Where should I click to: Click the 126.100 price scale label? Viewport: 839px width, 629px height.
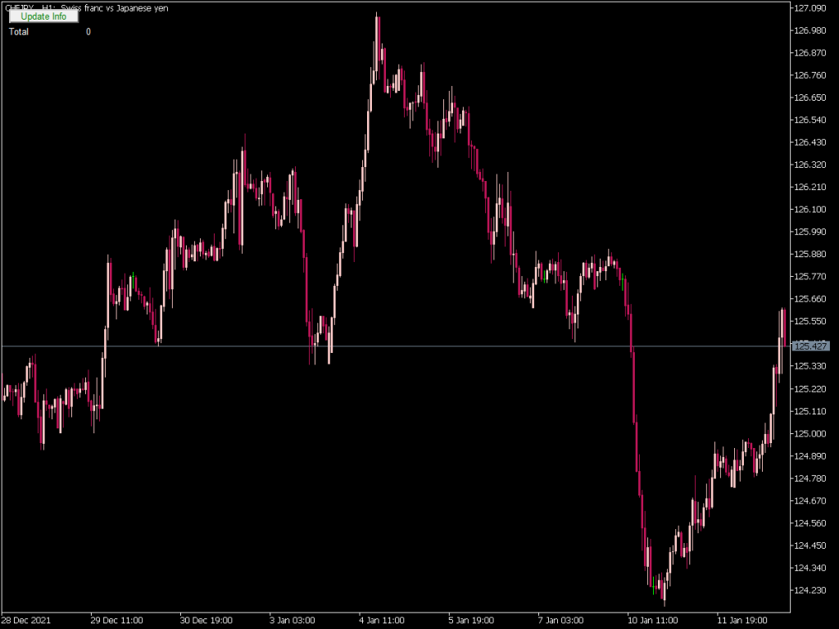coord(812,210)
